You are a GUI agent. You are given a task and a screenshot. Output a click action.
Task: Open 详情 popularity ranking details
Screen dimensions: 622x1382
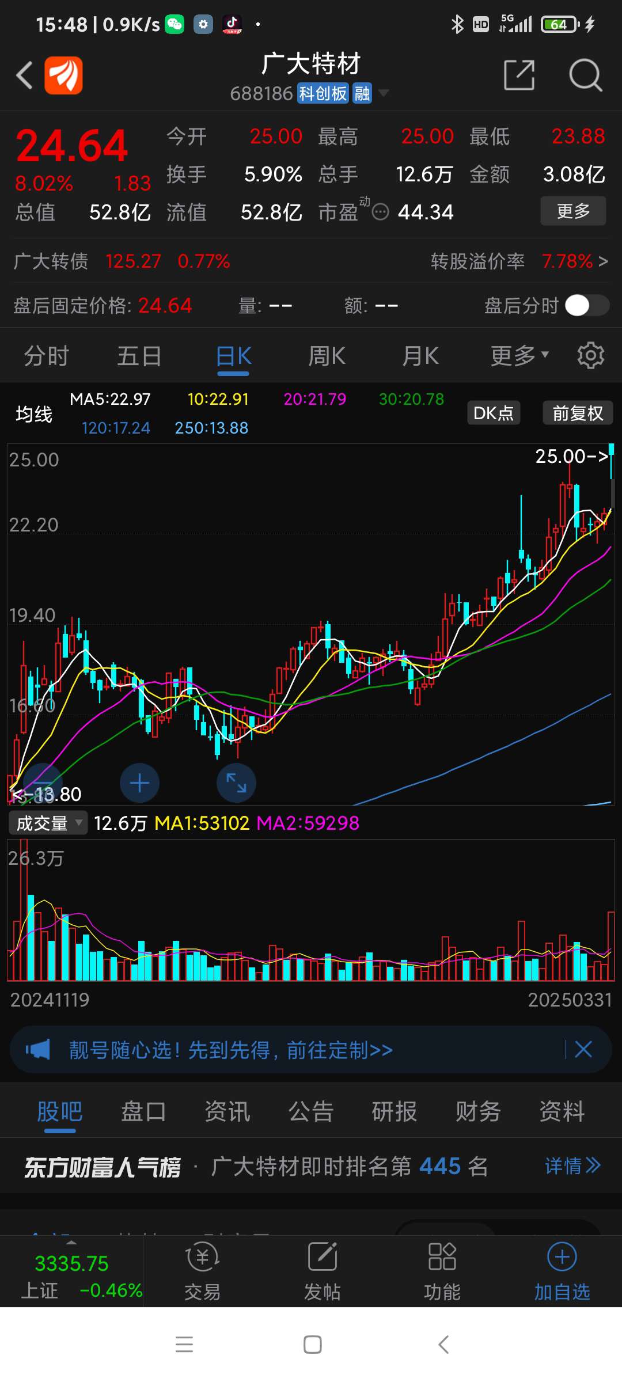572,1166
